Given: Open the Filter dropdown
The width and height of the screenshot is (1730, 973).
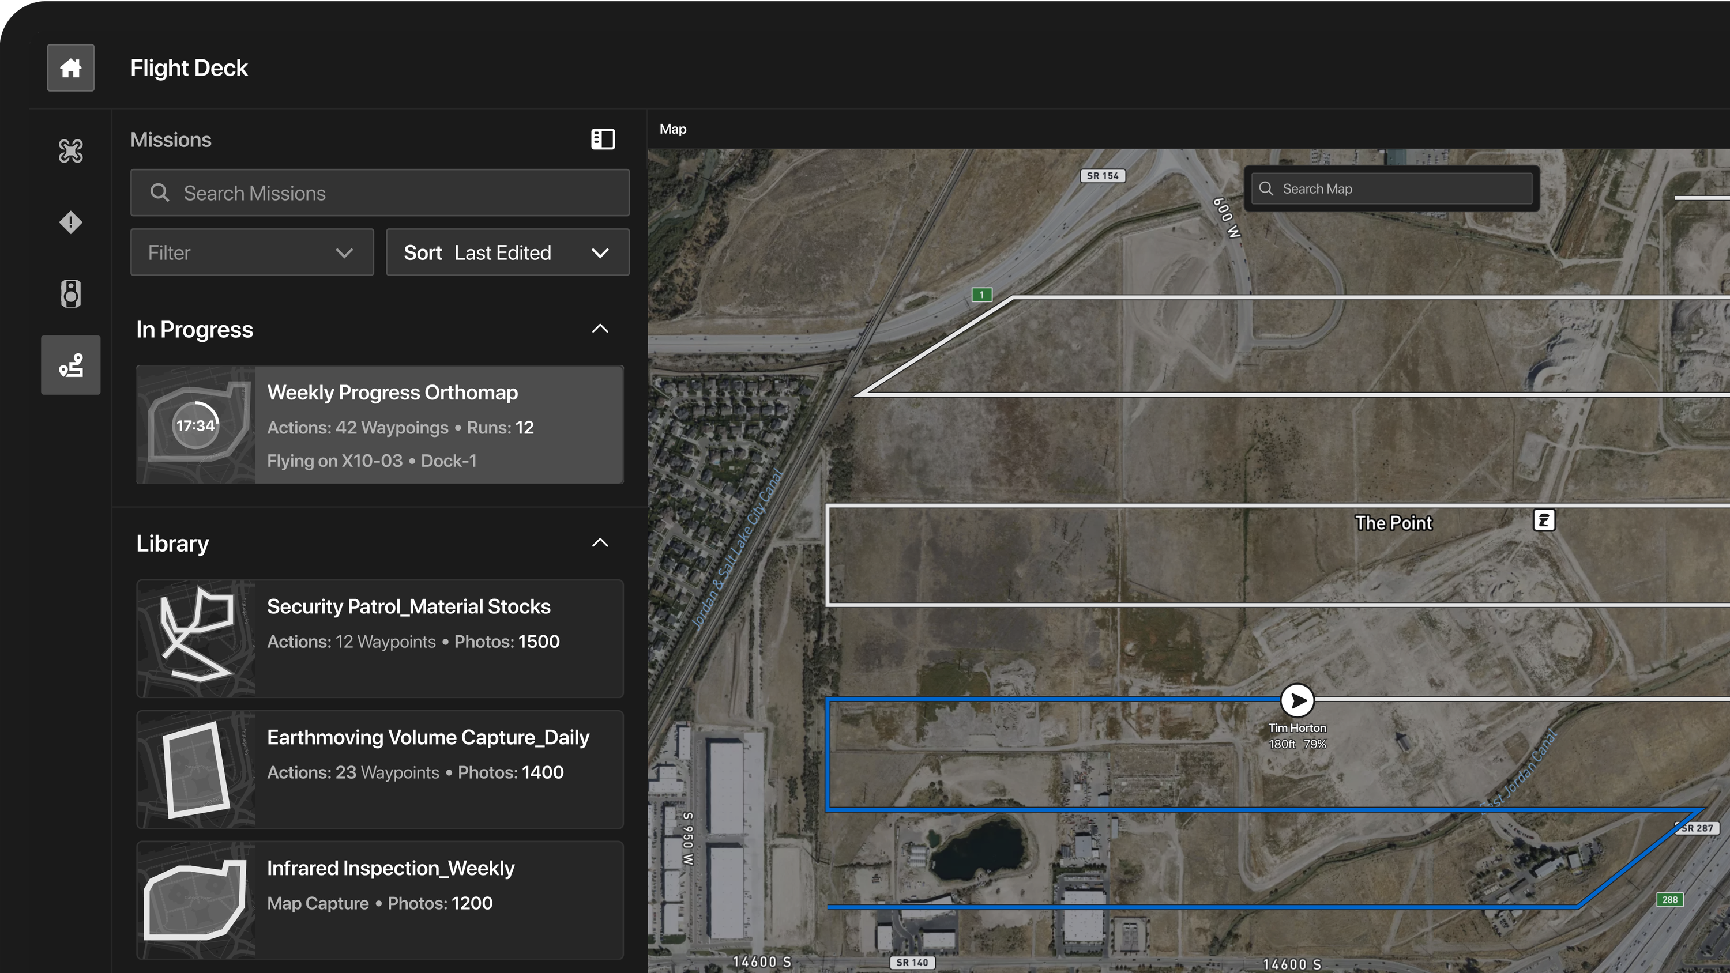Looking at the screenshot, I should tap(252, 252).
